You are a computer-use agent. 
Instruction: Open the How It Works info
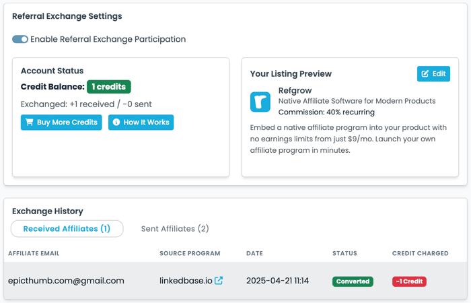[x=141, y=123]
